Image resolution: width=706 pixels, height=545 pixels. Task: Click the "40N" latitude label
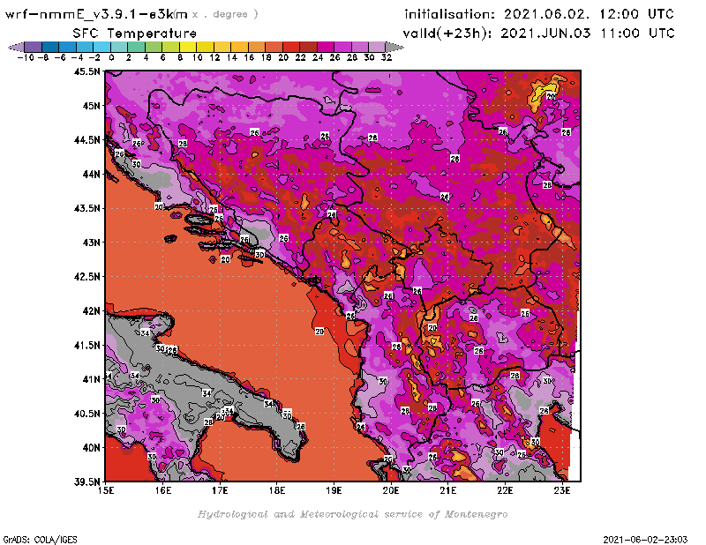[x=92, y=448]
